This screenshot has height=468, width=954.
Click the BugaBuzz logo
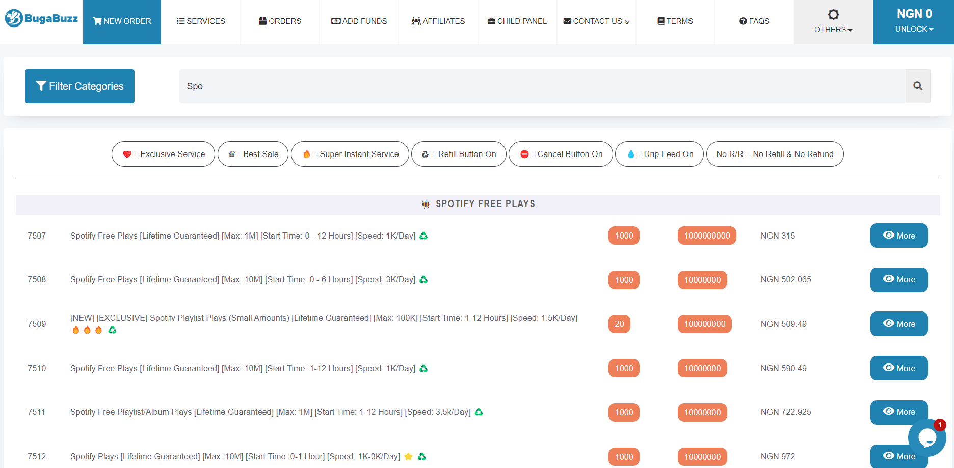coord(41,18)
